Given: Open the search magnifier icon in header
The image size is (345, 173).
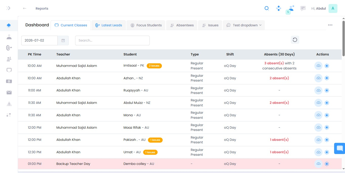Looking at the screenshot, I should 267,8.
